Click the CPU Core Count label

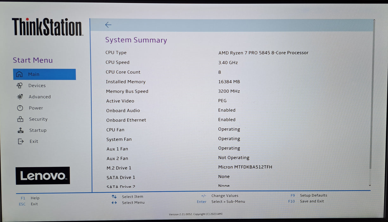point(123,72)
